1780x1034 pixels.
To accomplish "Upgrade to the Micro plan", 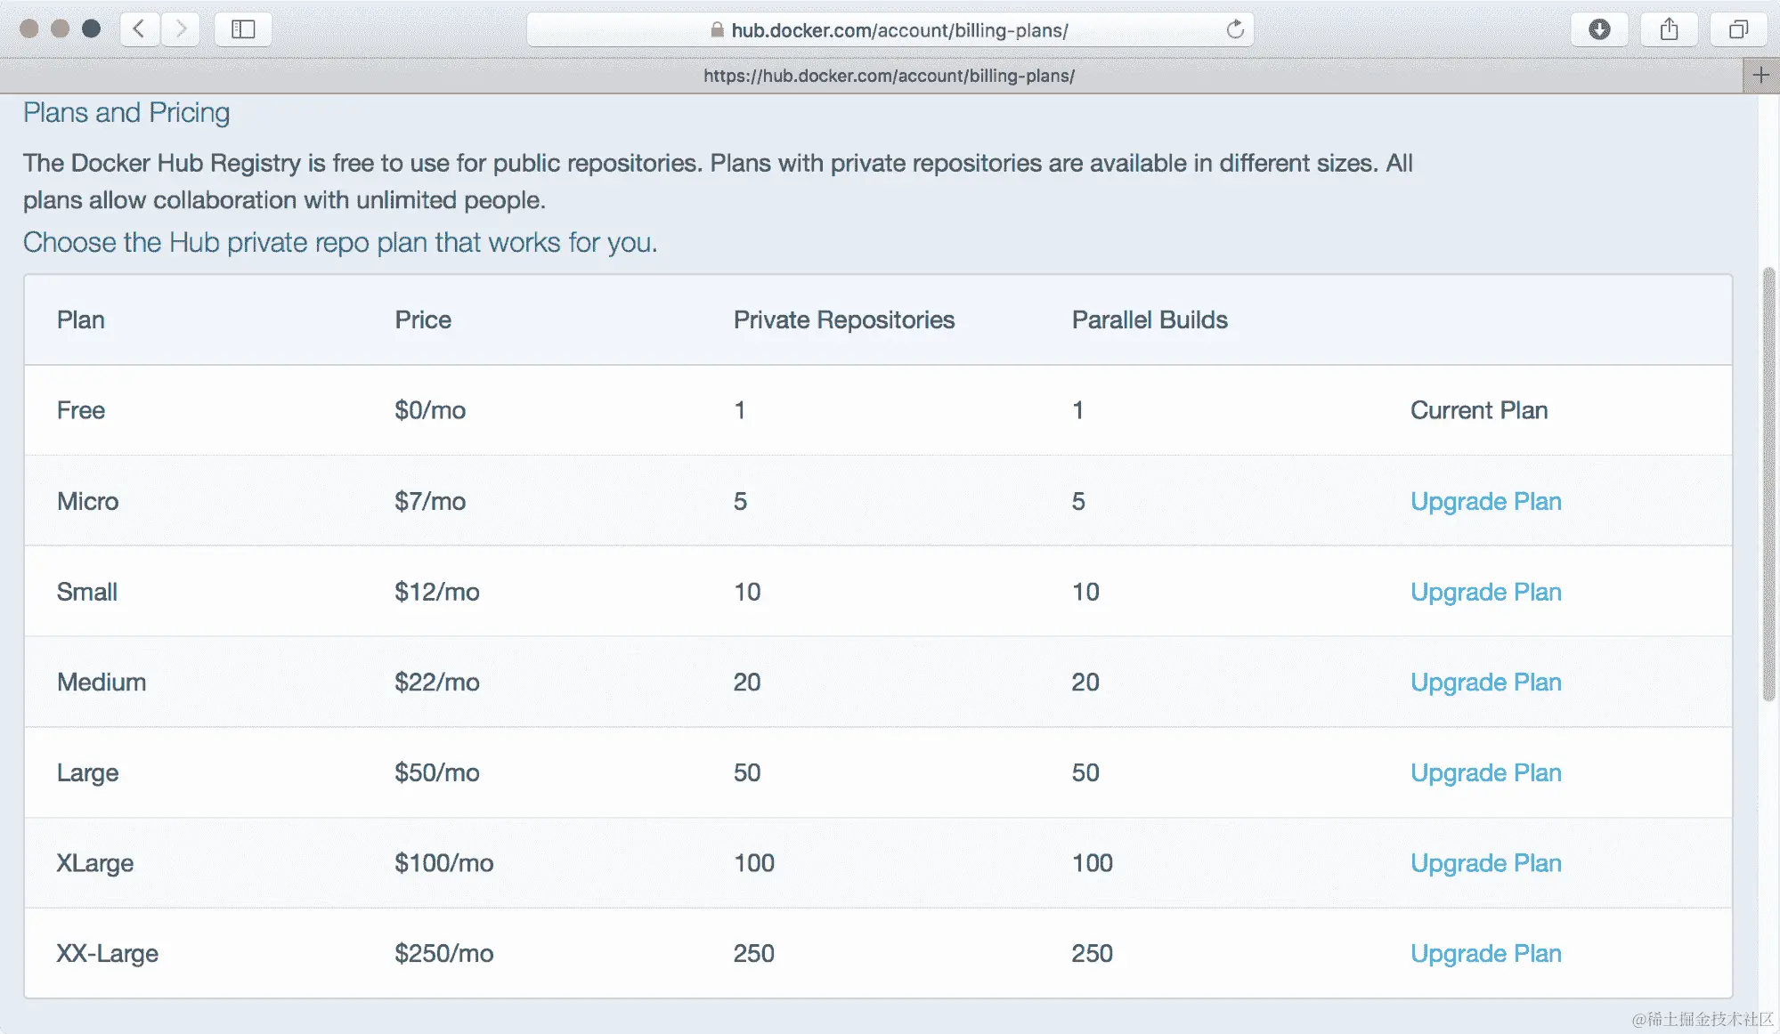I will [1485, 501].
